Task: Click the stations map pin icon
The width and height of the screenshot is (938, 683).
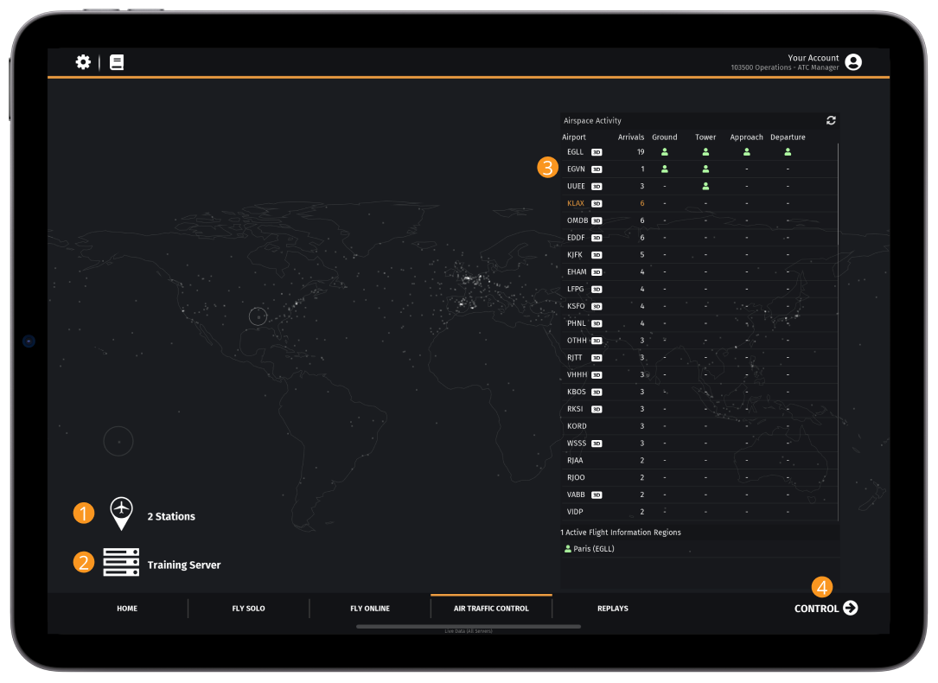Action: coord(122,514)
